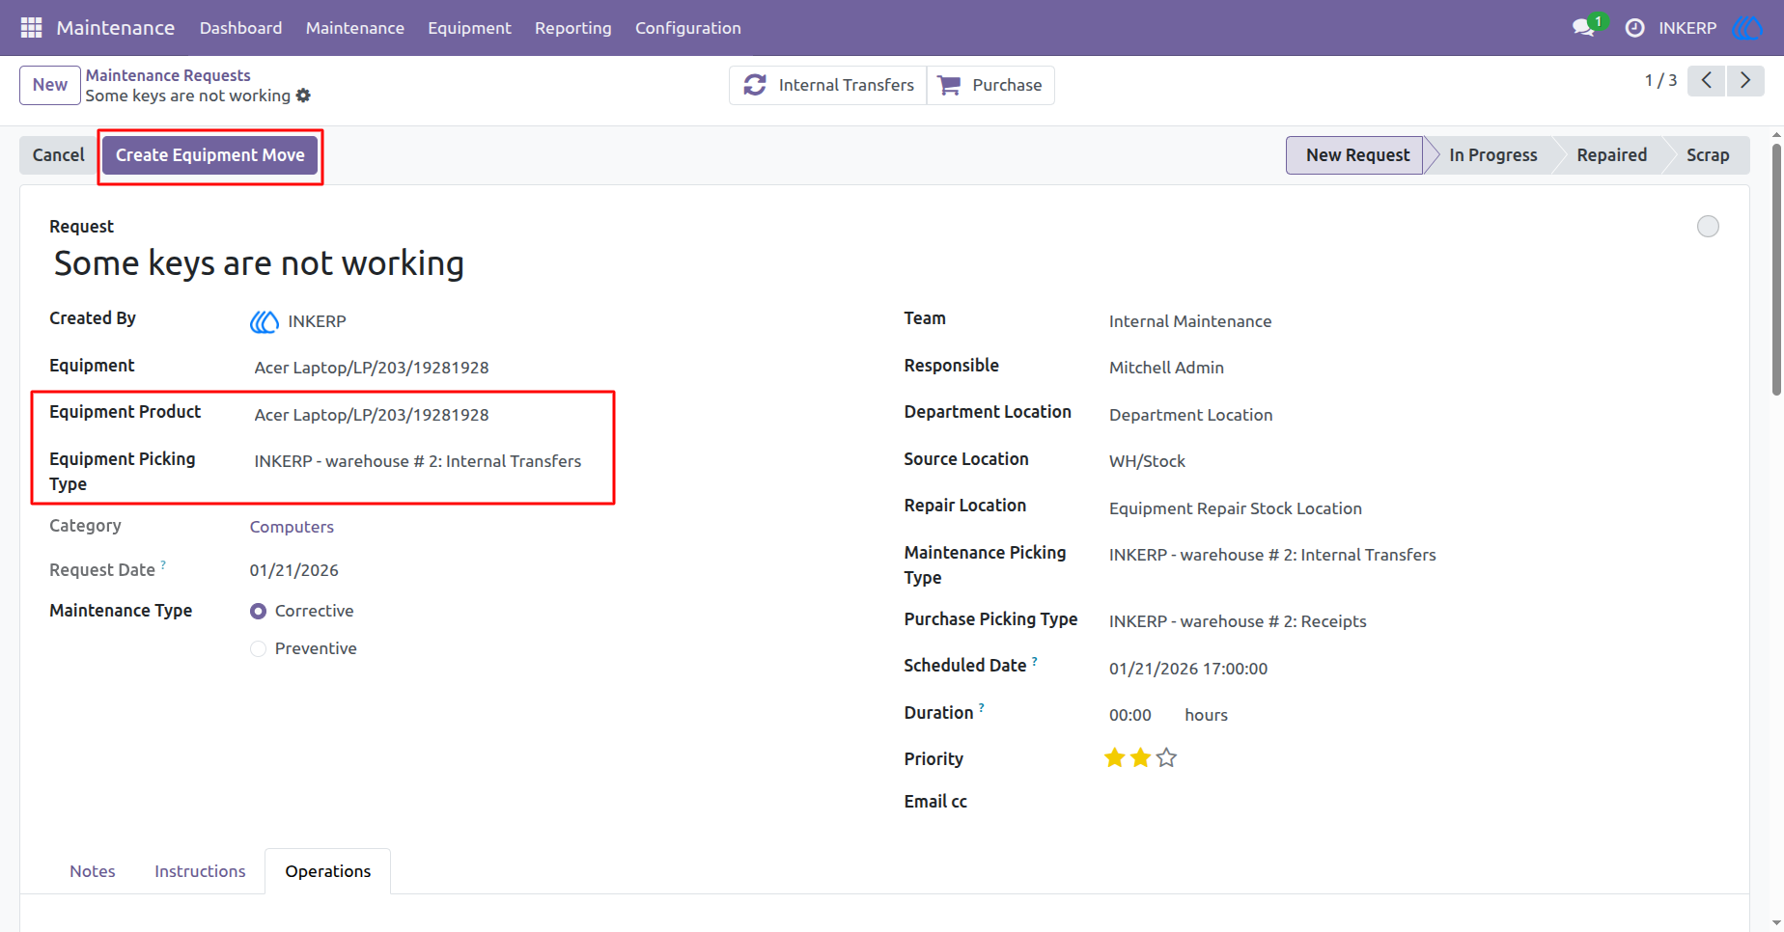Screen dimensions: 1784x932
Task: Open the activities clock icon
Action: 1634,28
